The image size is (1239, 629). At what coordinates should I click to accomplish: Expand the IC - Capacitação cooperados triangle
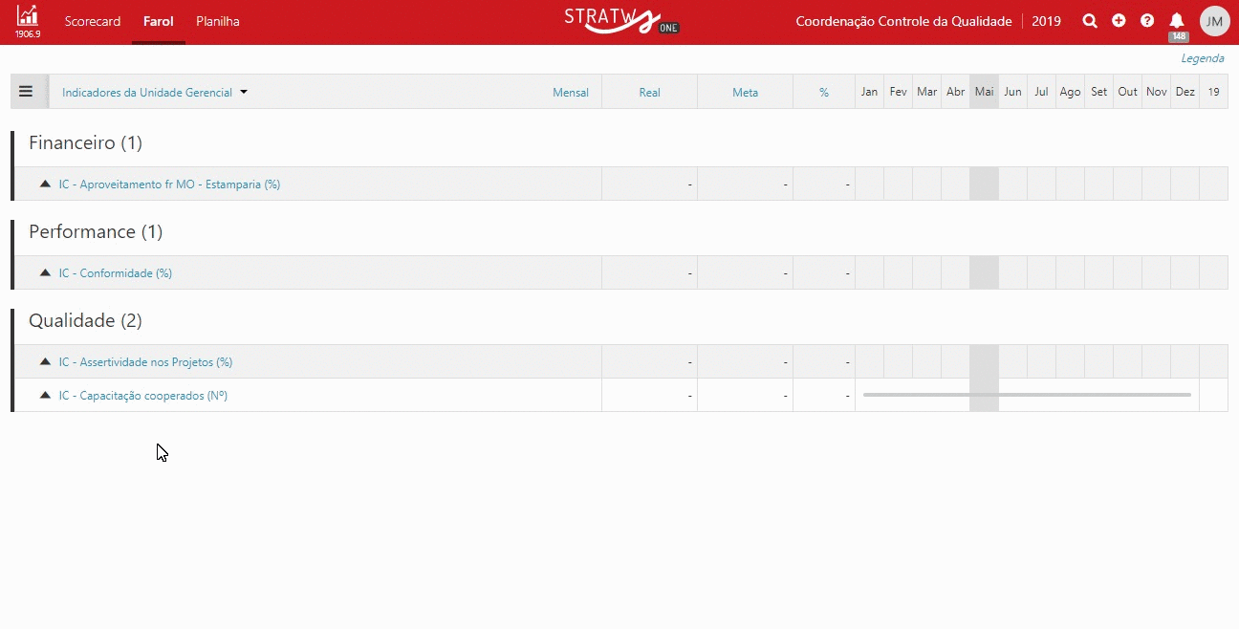(x=45, y=395)
